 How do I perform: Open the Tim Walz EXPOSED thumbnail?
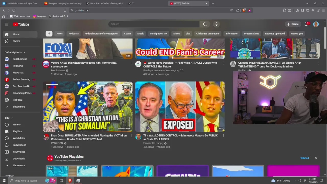pyautogui.click(x=180, y=107)
